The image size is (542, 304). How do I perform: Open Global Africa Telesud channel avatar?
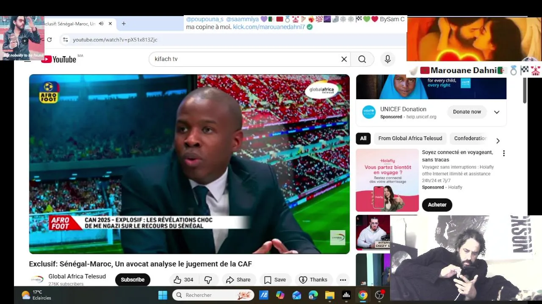(x=37, y=280)
